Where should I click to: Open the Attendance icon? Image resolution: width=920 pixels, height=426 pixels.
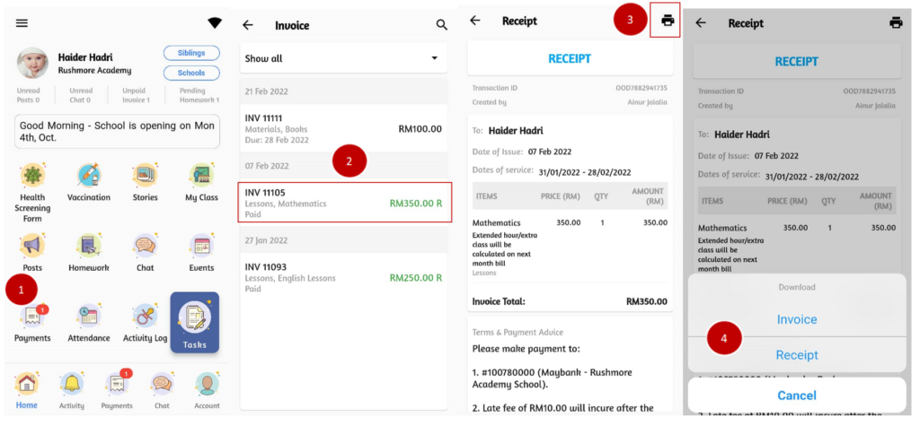pos(89,316)
